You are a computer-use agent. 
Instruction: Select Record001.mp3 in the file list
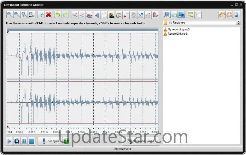click(x=177, y=33)
